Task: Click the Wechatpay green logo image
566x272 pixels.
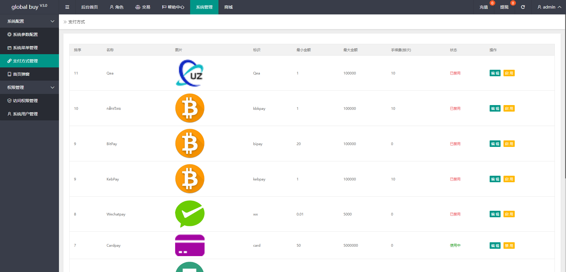Action: [190, 214]
